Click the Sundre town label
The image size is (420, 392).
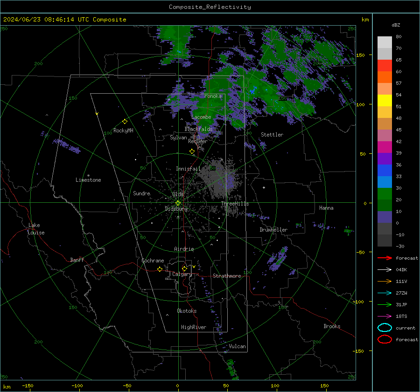click(x=141, y=193)
